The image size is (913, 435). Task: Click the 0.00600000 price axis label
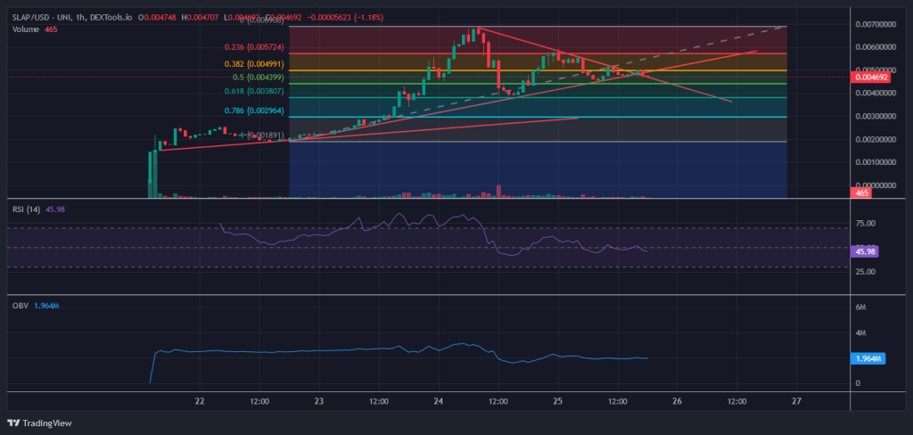tap(875, 46)
